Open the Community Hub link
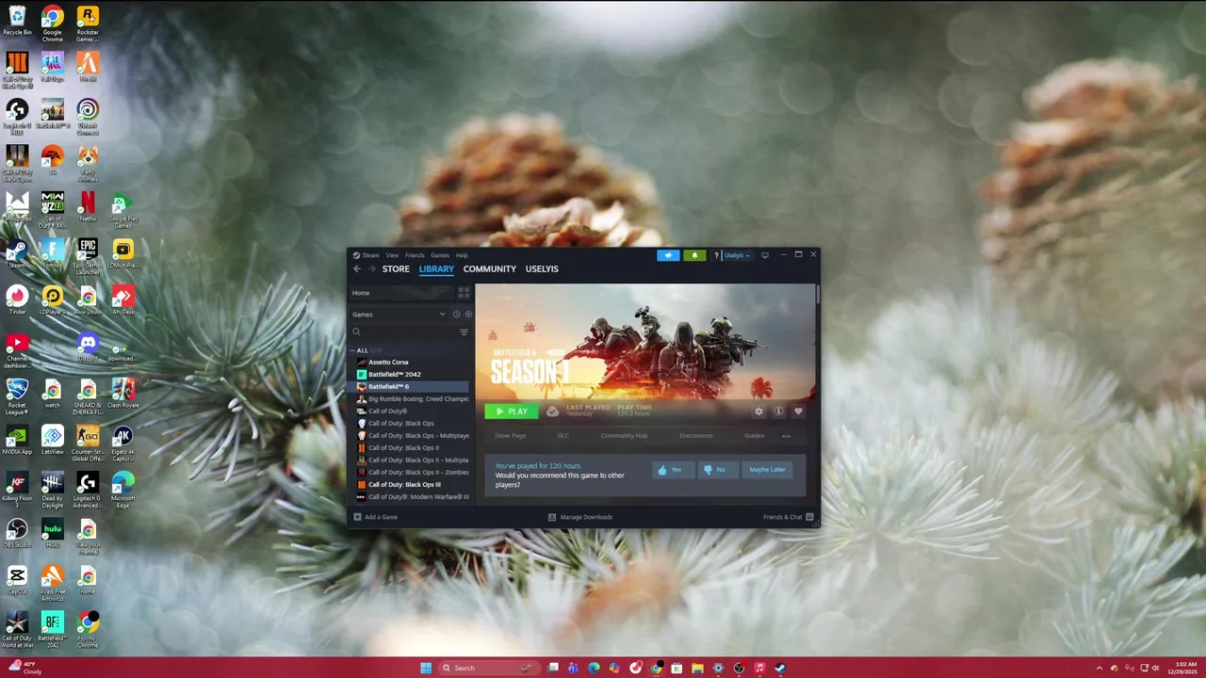 pyautogui.click(x=624, y=436)
